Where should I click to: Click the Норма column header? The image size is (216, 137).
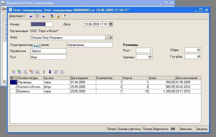point(135,78)
